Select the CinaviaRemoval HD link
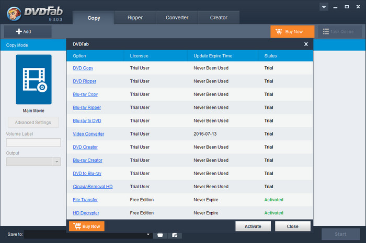Viewport: 366px width, 243px height. [x=93, y=187]
